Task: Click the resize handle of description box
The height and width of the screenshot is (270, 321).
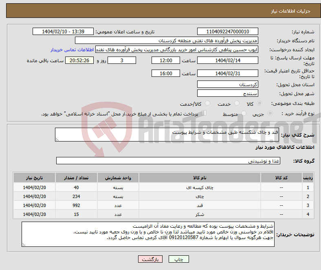Action: click(57, 139)
